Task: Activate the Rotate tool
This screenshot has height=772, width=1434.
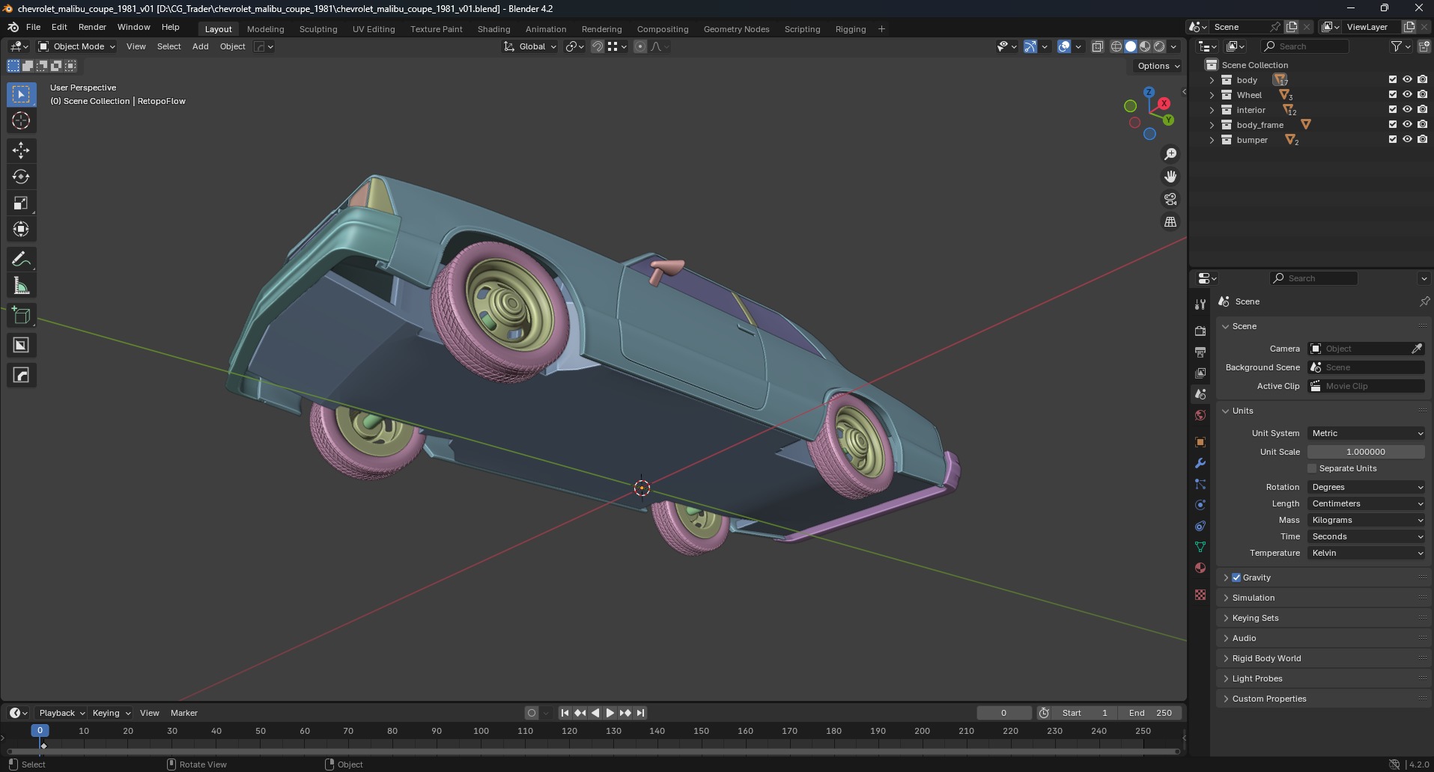Action: pyautogui.click(x=21, y=177)
